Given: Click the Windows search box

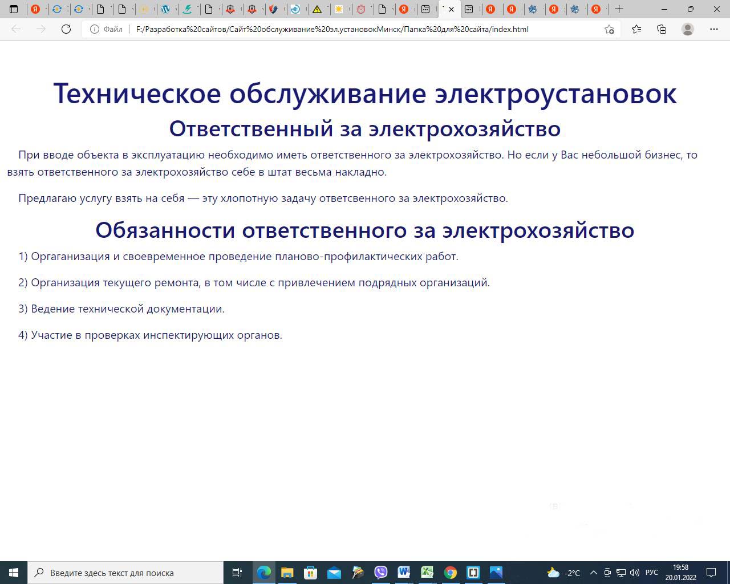Looking at the screenshot, I should click(125, 573).
